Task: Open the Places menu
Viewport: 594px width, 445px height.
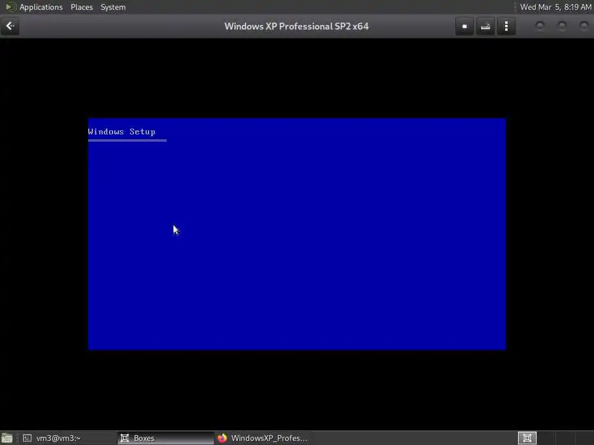Action: click(81, 7)
